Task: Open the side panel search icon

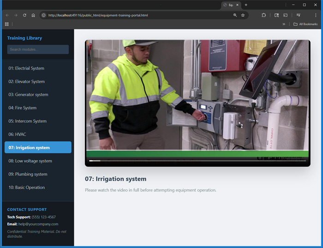Action: (x=277, y=15)
